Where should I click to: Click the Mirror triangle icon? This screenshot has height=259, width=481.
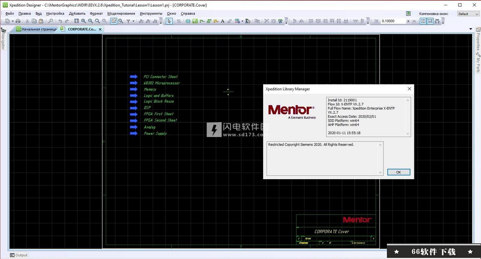point(301,21)
